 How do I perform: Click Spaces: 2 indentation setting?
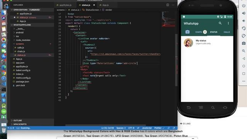(121, 128)
